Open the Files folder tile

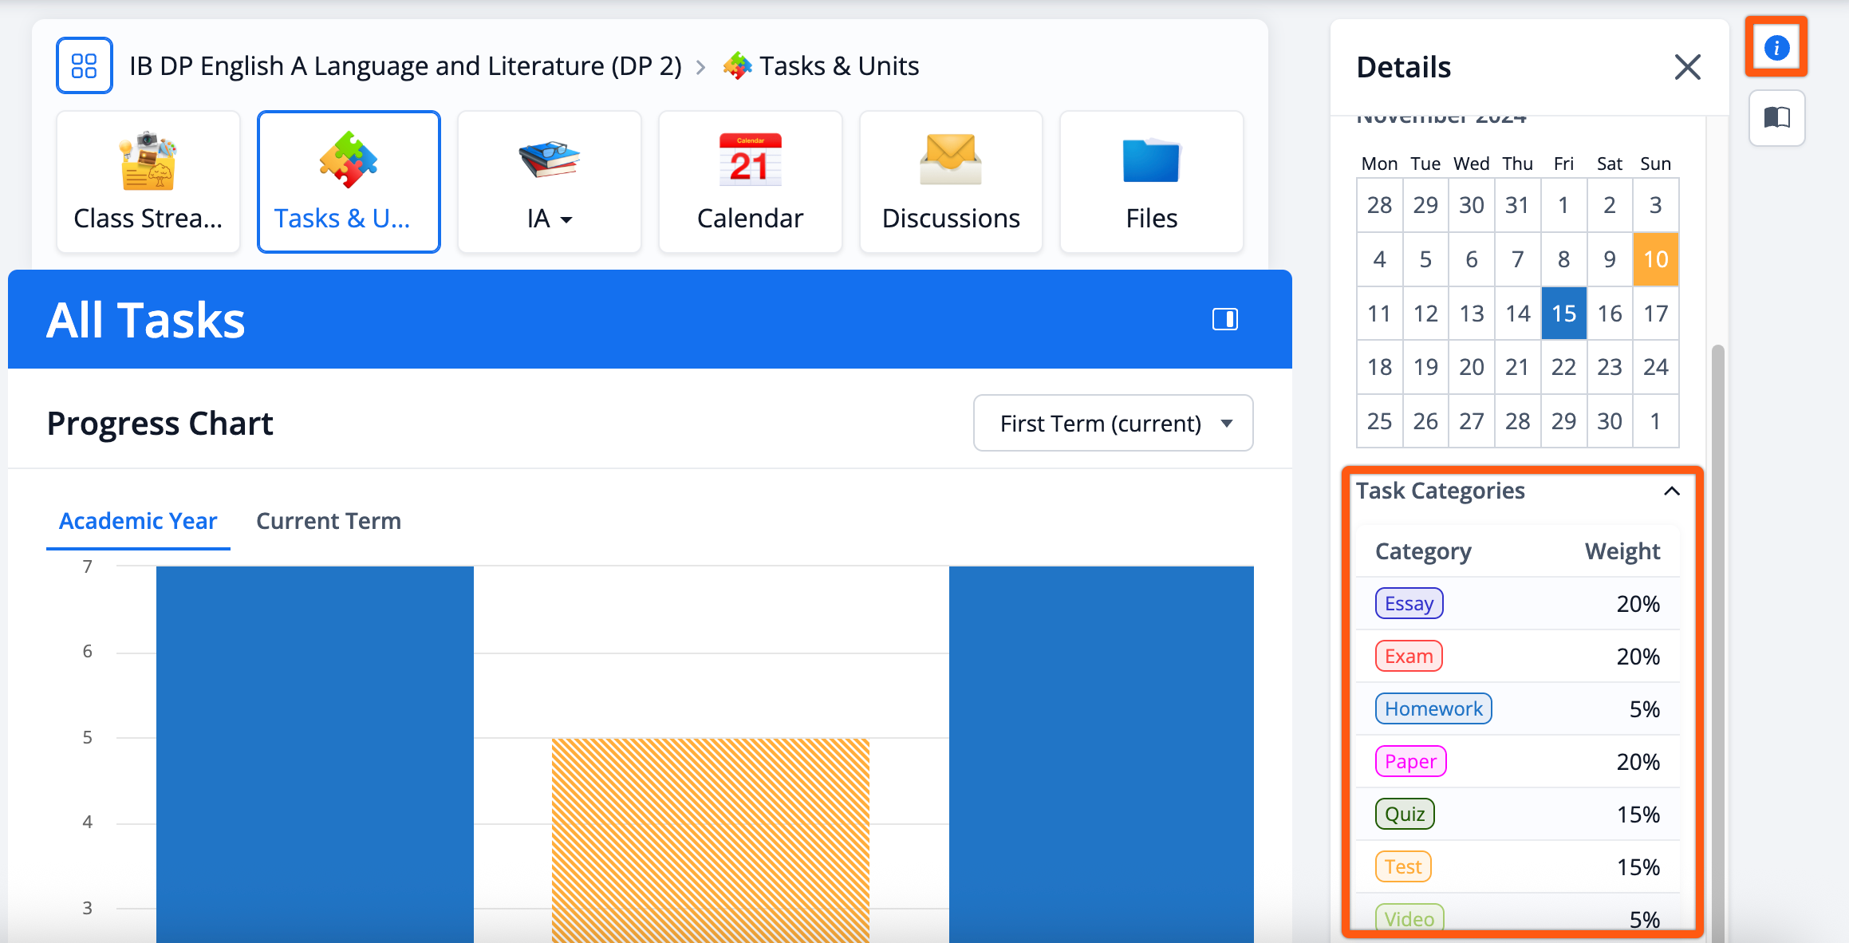coord(1151,182)
